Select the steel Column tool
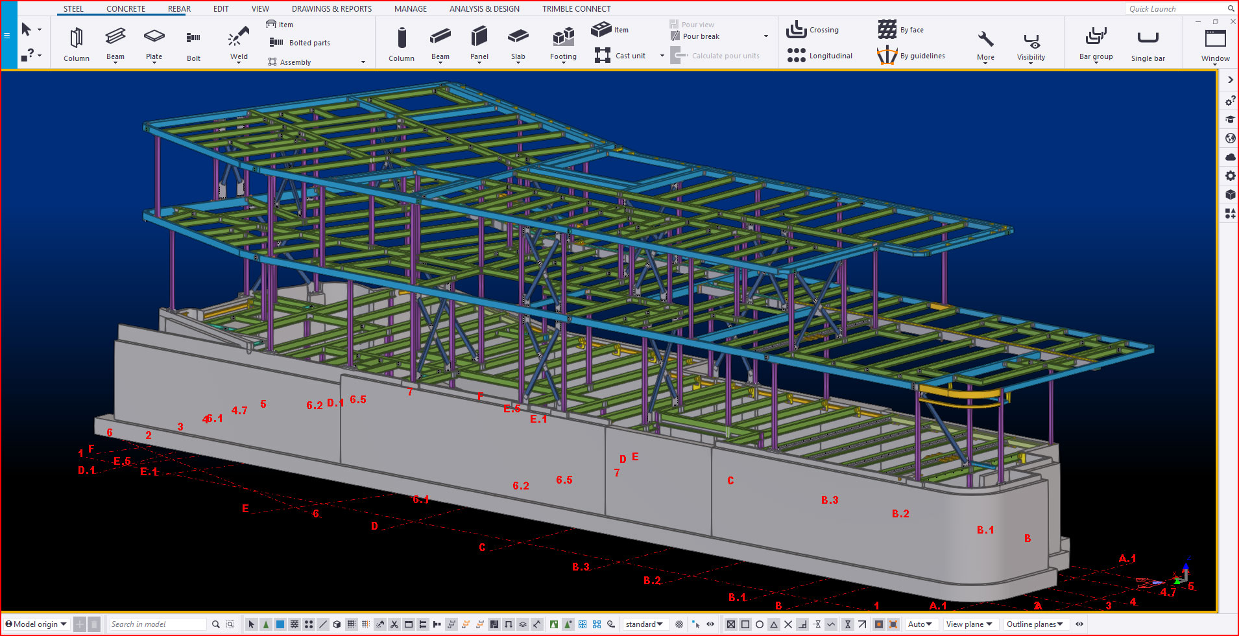The image size is (1239, 636). coord(76,43)
